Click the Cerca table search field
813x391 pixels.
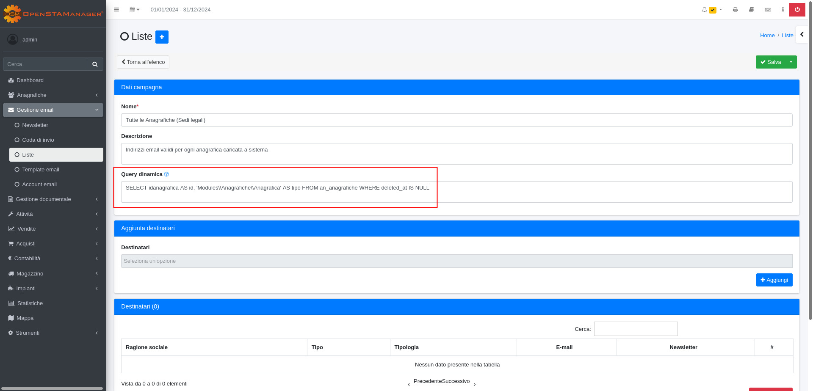tap(636, 329)
